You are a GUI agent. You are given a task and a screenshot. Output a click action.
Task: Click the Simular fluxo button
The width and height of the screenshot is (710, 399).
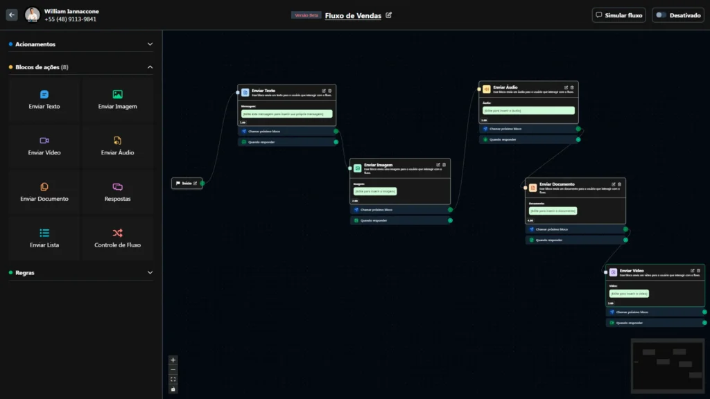618,15
